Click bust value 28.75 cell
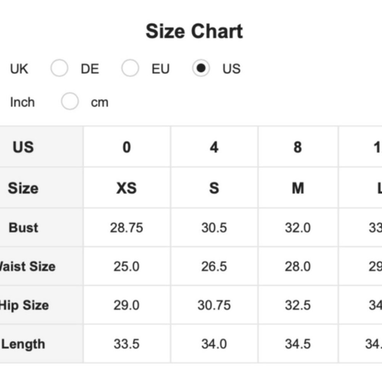 (126, 228)
